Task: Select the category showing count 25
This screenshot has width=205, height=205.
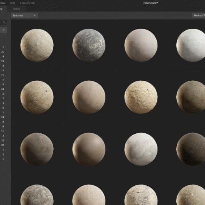Action: pyautogui.click(x=2, y=52)
